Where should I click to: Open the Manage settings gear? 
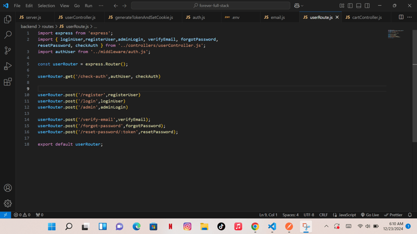coord(8,203)
